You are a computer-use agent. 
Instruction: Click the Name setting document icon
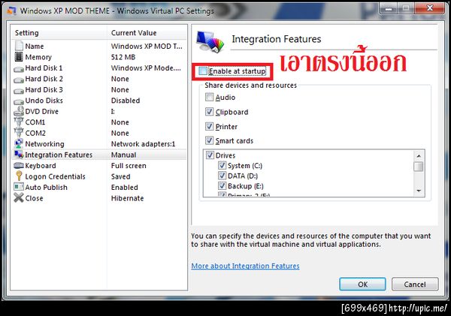[x=19, y=46]
